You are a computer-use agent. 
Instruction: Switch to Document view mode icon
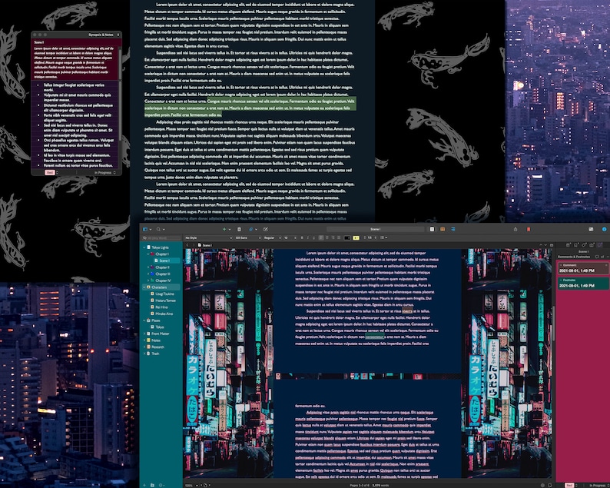point(432,229)
